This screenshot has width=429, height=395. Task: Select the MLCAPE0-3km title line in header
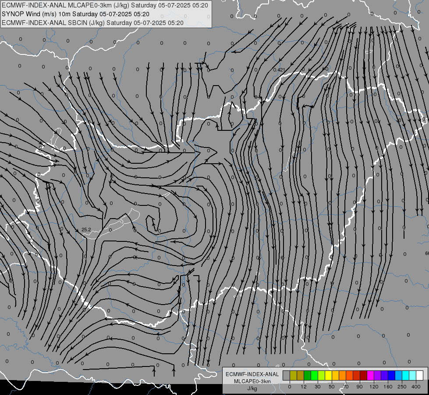(105, 5)
